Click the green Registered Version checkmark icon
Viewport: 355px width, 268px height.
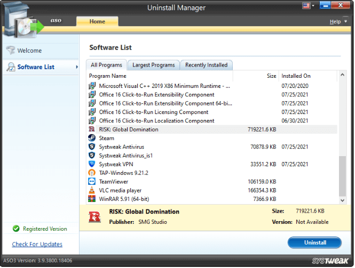pyautogui.click(x=16, y=229)
